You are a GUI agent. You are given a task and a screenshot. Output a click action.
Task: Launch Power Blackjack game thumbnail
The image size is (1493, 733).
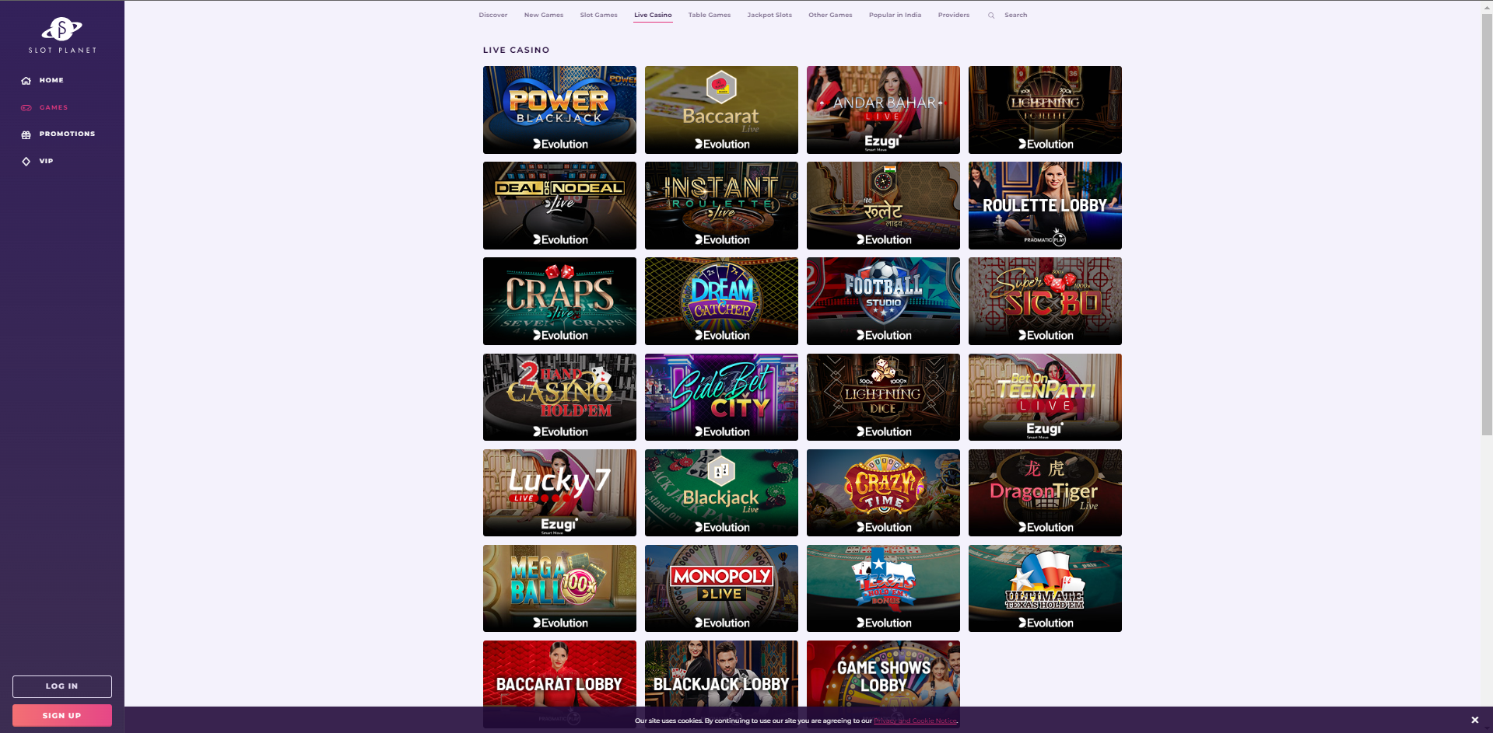[559, 110]
